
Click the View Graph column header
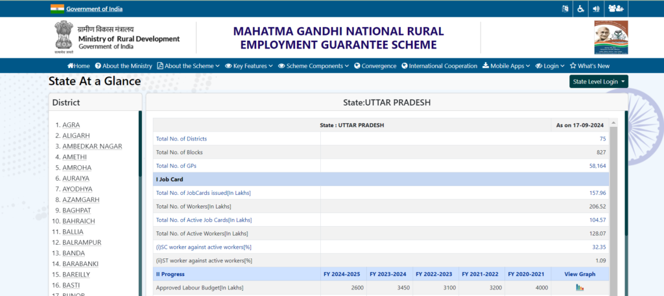[580, 274]
